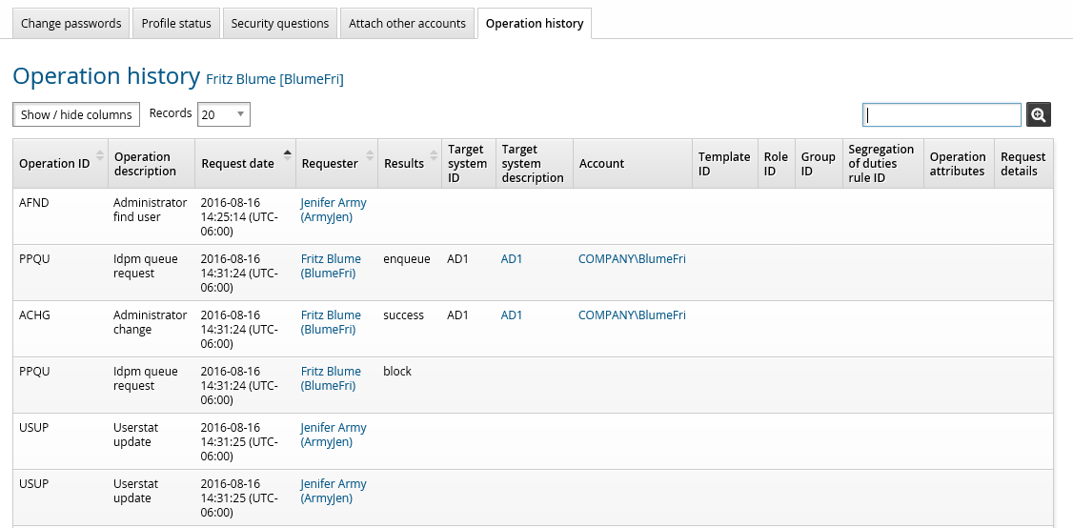Sort by Target system ID column
The width and height of the screenshot is (1073, 528).
tap(467, 164)
